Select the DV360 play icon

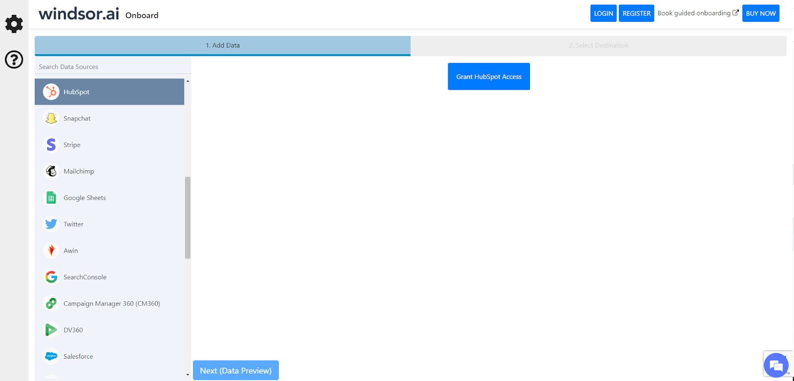point(51,329)
